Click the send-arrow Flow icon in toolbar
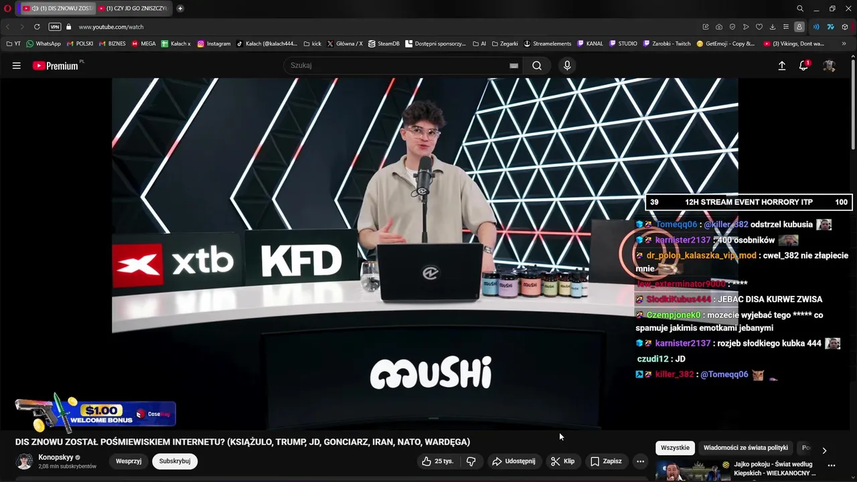Screen dimensions: 857x482 746,27
